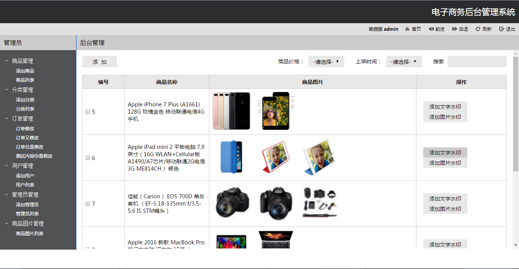
Task: Open the 上架时间 dropdown
Action: 404,62
